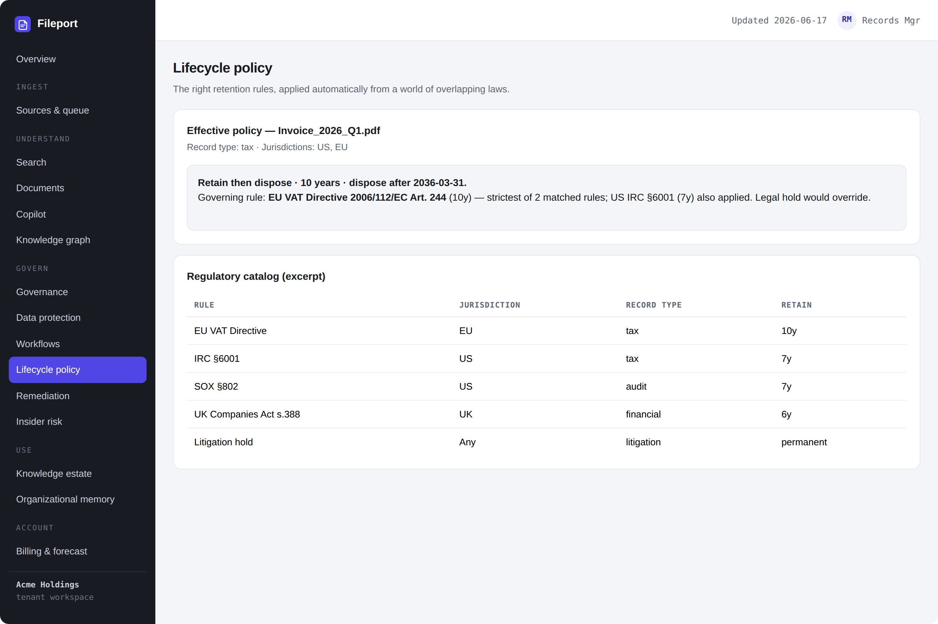Select the Lifecycle policy nav item
Image resolution: width=938 pixels, height=624 pixels.
point(78,370)
